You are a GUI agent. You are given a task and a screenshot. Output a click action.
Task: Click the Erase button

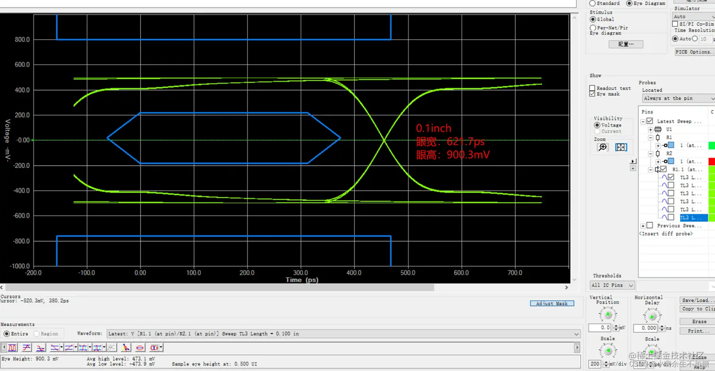[697, 321]
